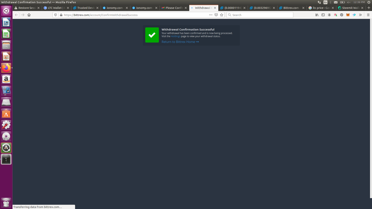Click the Withdrawal Confirmation Successful heading
The width and height of the screenshot is (372, 209).
tap(188, 30)
